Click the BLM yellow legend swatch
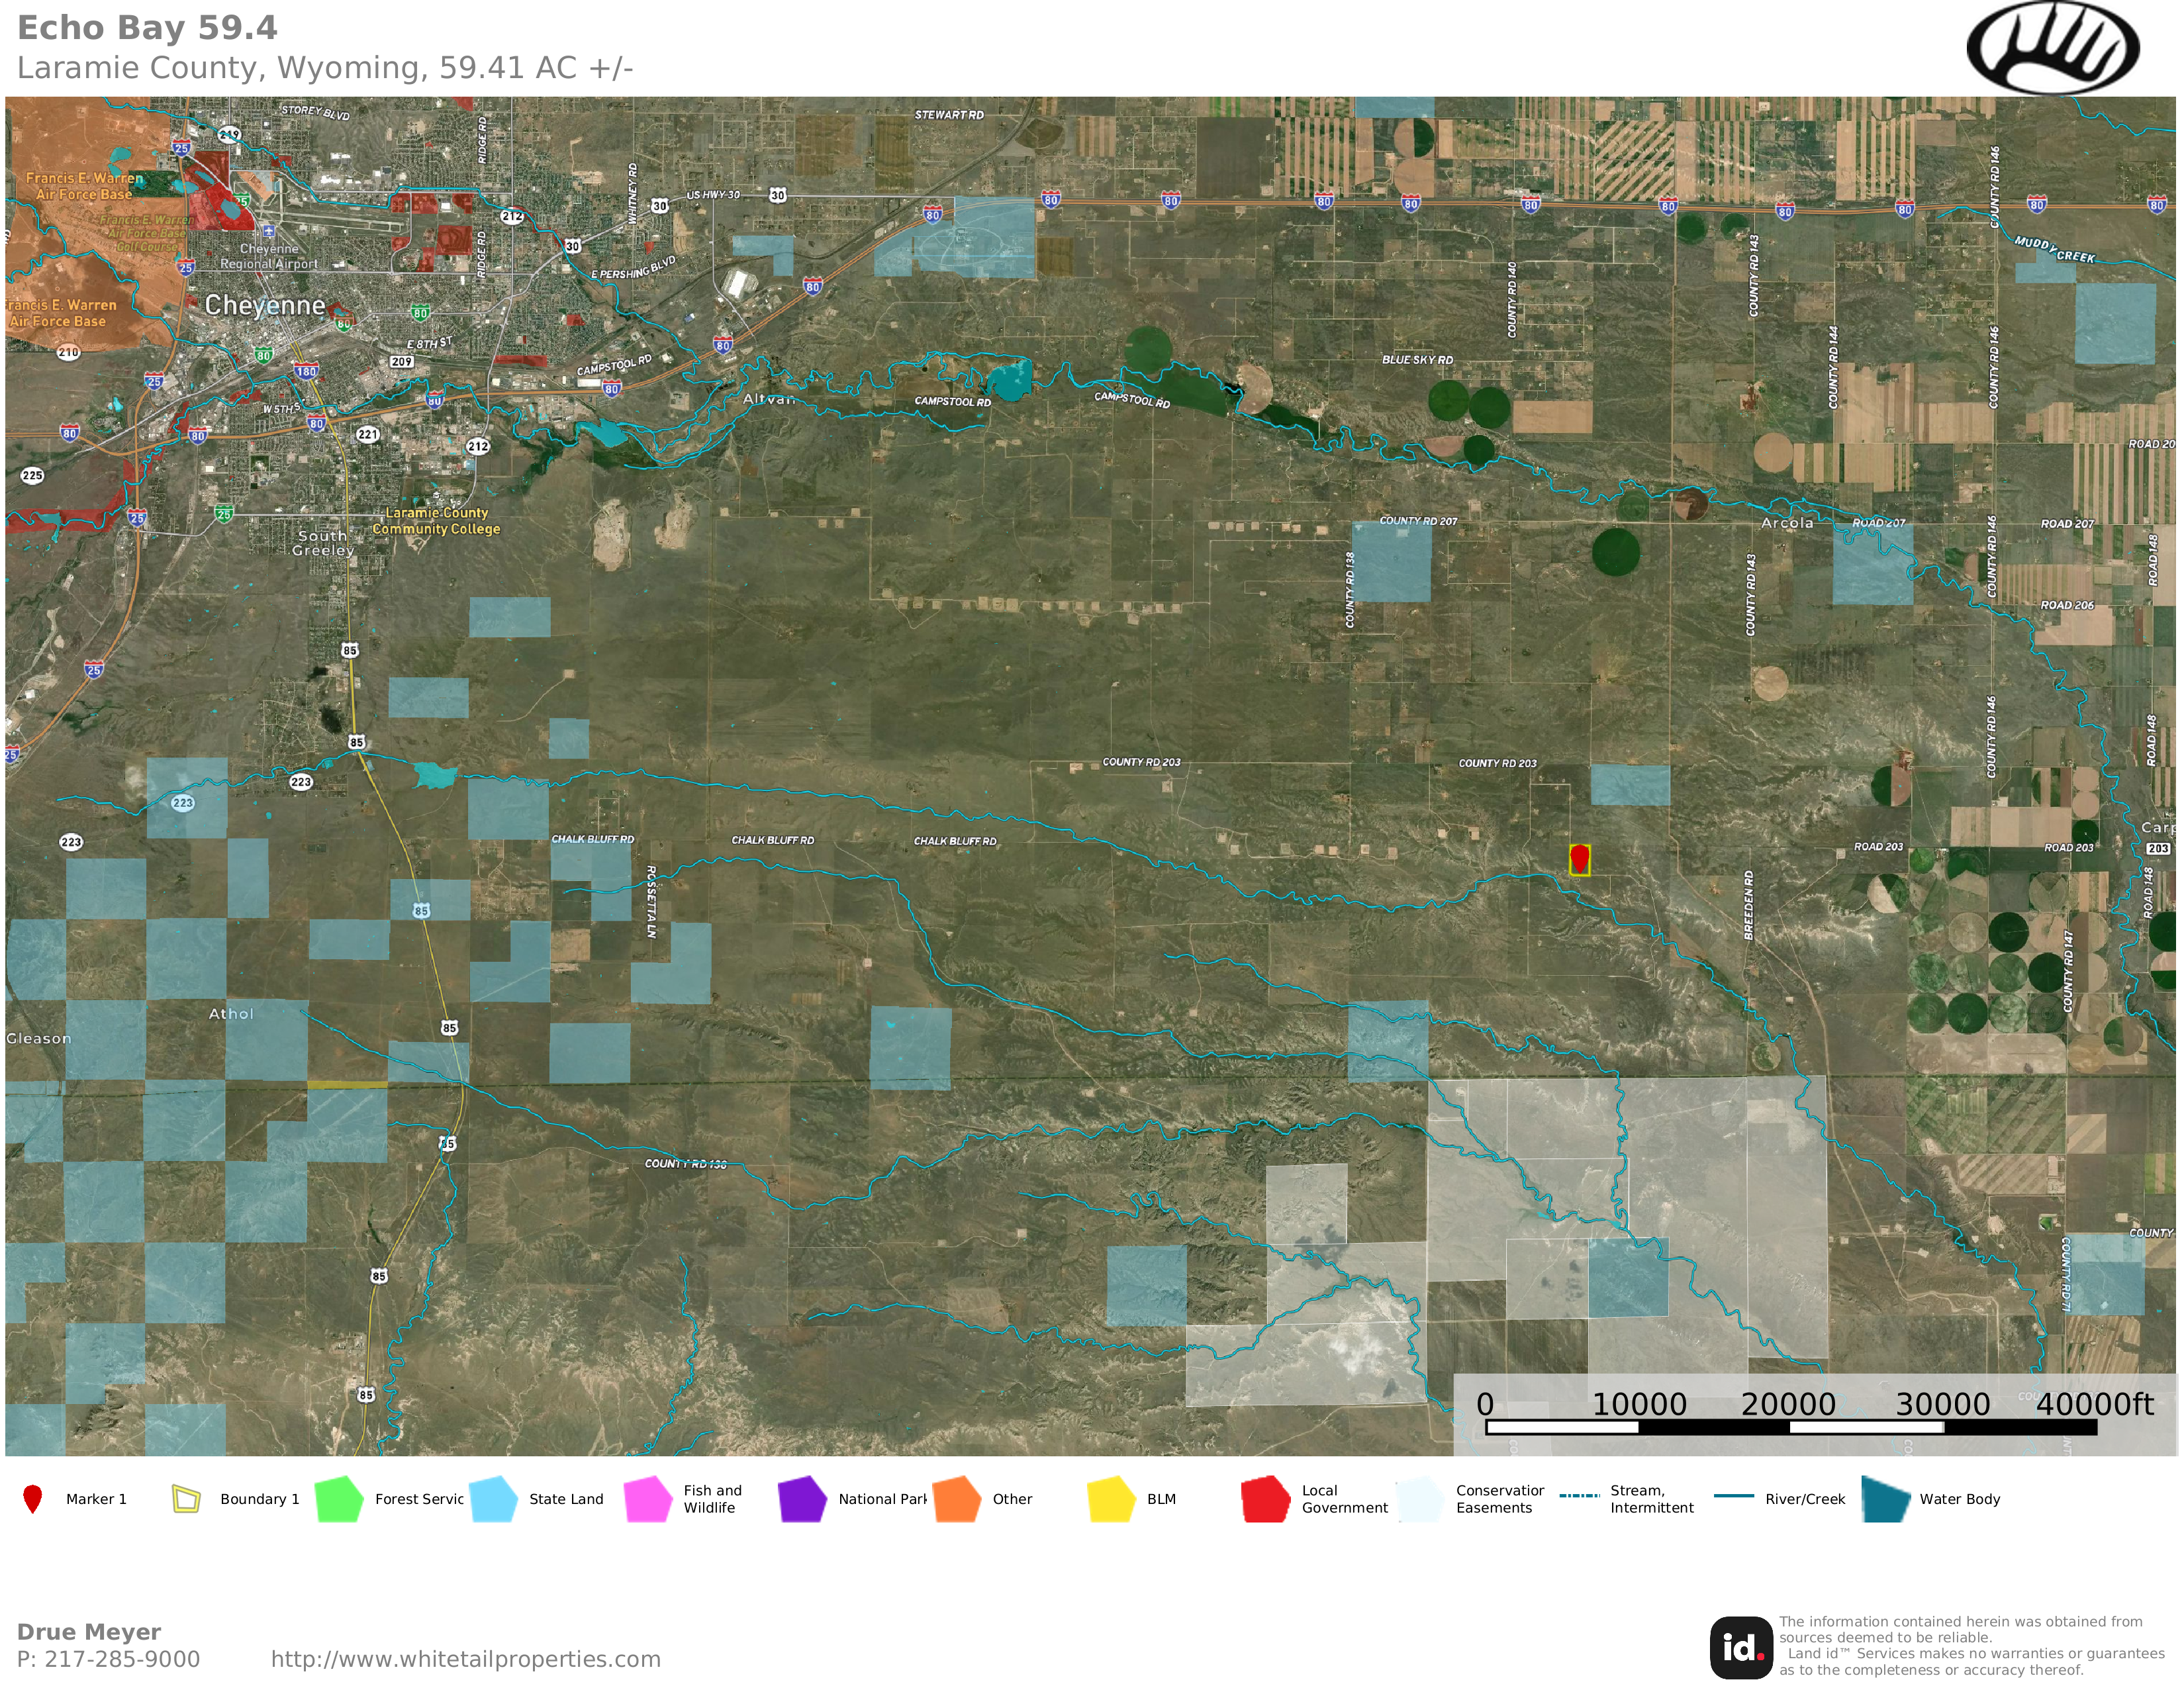The height and width of the screenshot is (1688, 2184). pos(1111,1499)
